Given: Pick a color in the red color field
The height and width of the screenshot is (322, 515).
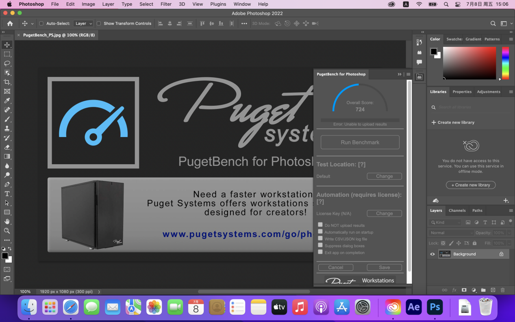Looking at the screenshot, I should pyautogui.click(x=469, y=63).
